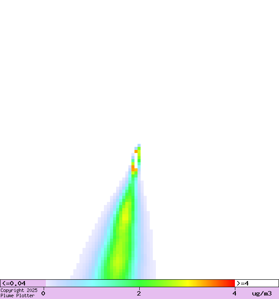Click the '4' scale label
Screen dimensions: 279x299
(x=234, y=293)
